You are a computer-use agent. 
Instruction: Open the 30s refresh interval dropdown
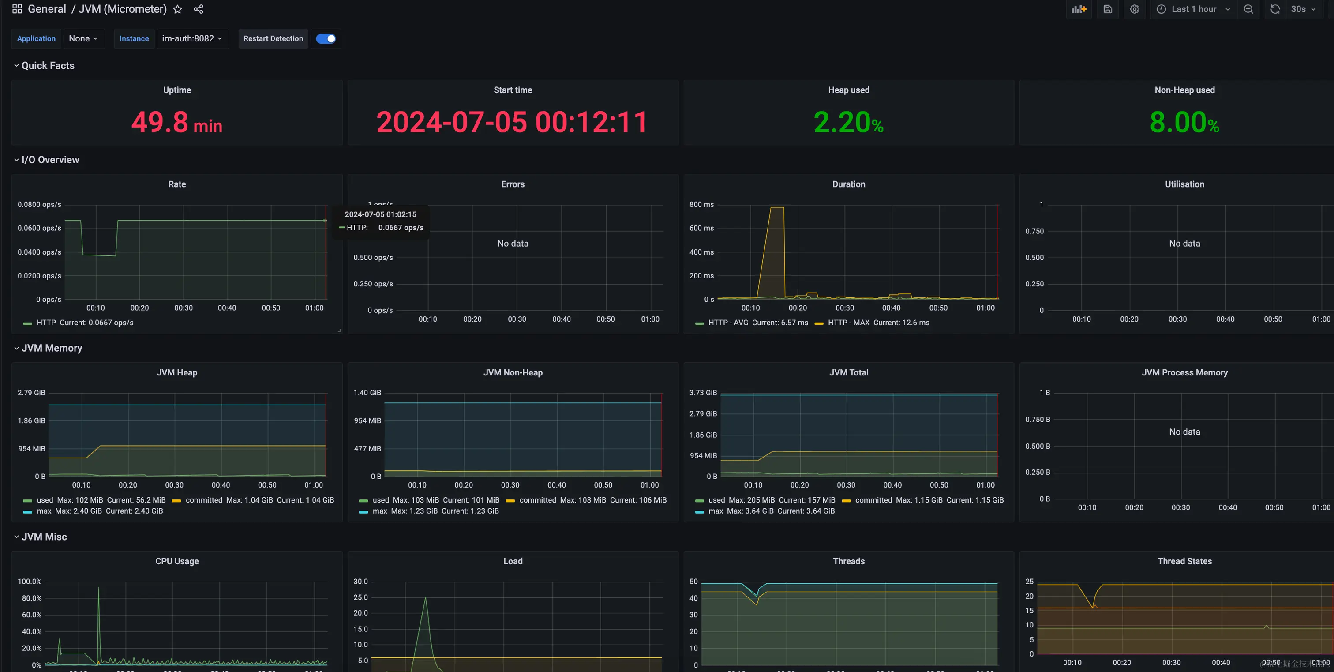tap(1304, 9)
